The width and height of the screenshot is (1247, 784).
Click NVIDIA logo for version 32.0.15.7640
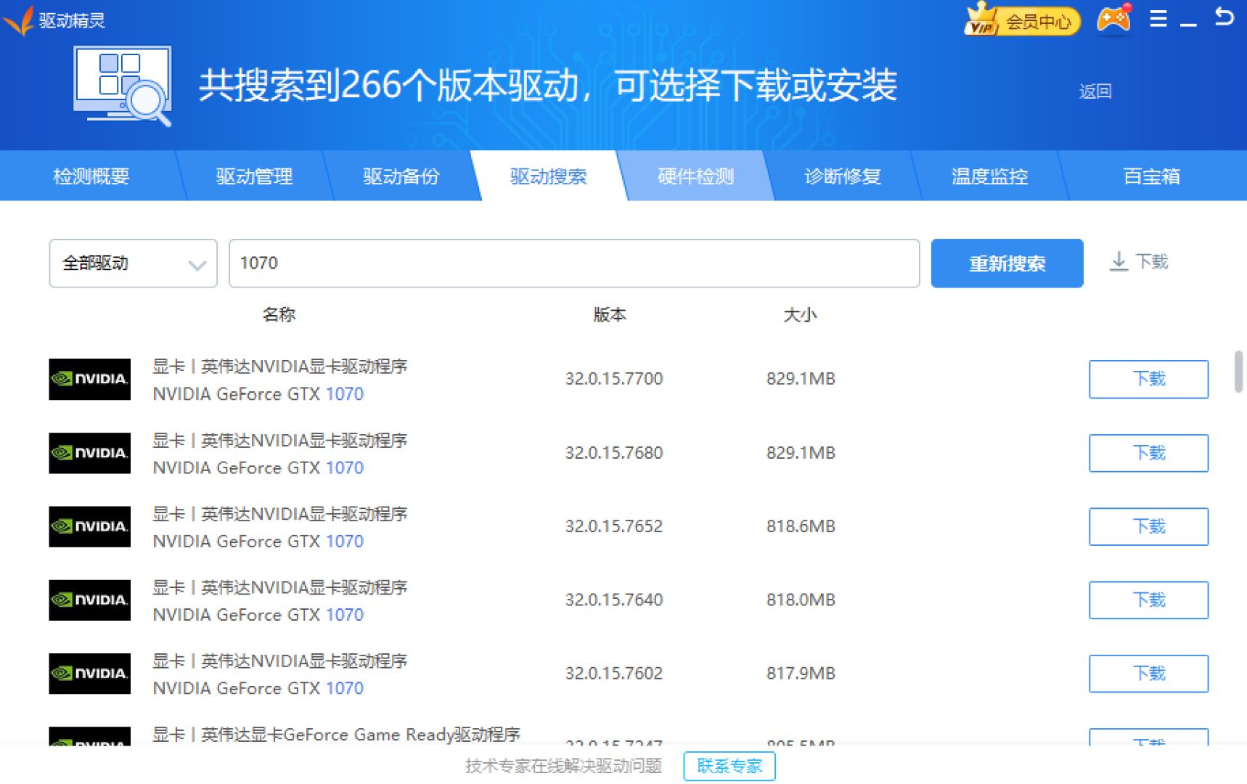pyautogui.click(x=90, y=600)
